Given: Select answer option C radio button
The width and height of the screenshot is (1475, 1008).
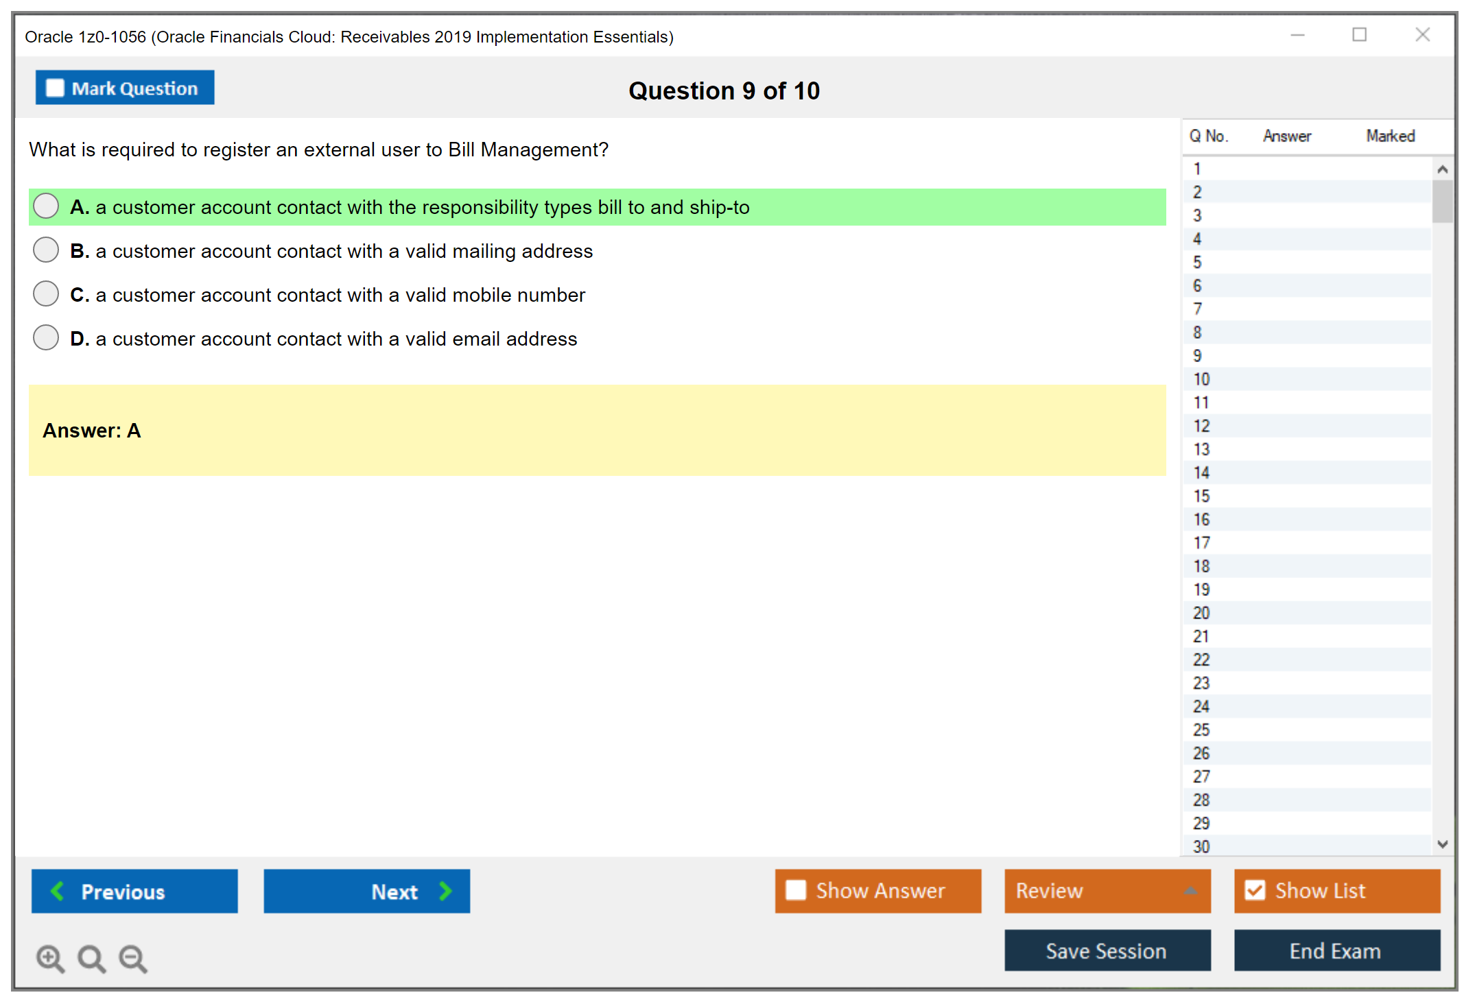Looking at the screenshot, I should [45, 293].
